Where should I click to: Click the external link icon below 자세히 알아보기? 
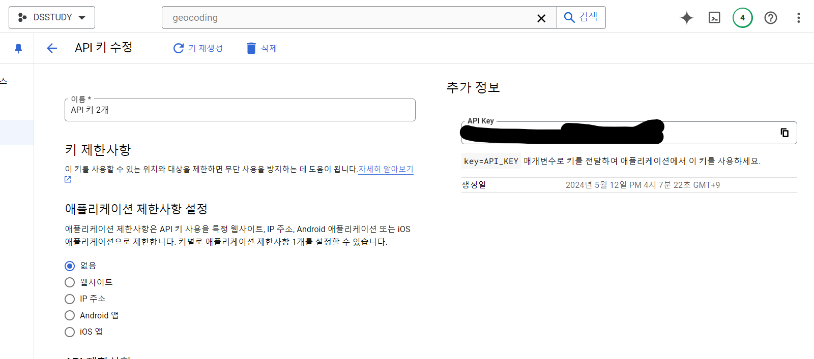point(68,179)
